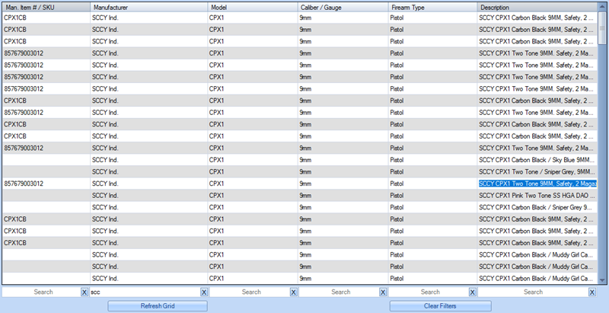
Task: Sort by the Description column header
Action: click(537, 8)
